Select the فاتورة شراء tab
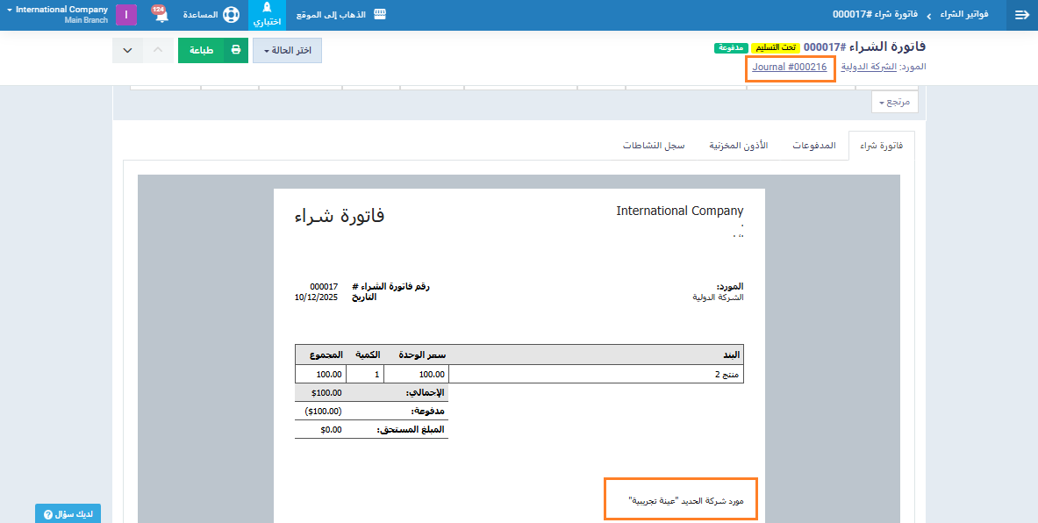This screenshot has width=1038, height=523. point(880,145)
